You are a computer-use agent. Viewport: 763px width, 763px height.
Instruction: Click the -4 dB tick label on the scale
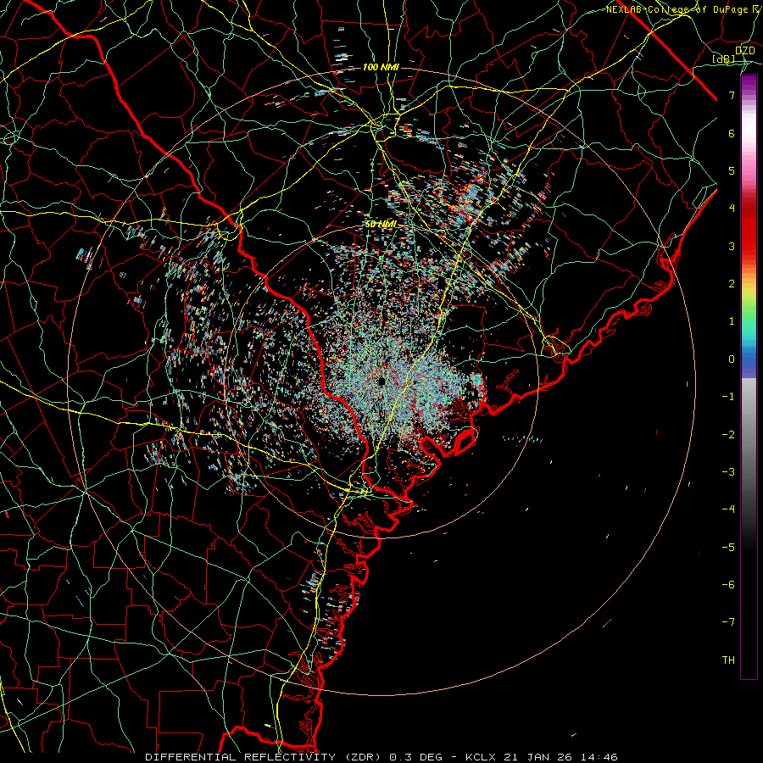(x=728, y=509)
